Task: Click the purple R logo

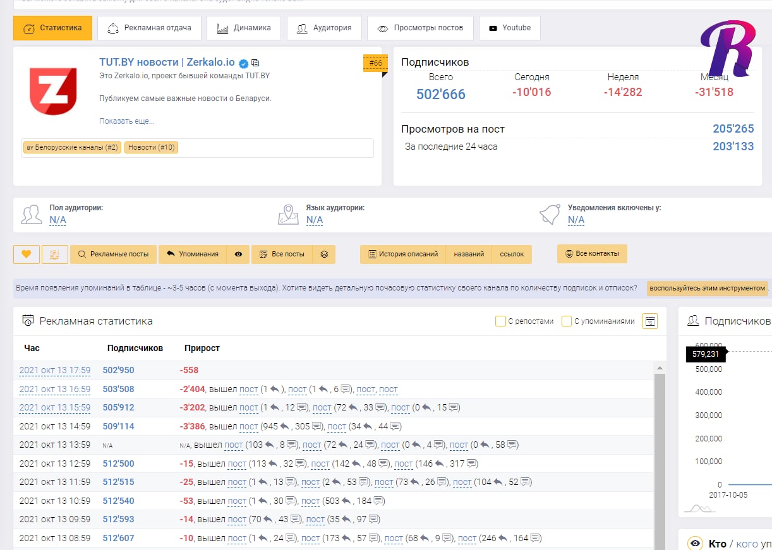Action: [728, 48]
